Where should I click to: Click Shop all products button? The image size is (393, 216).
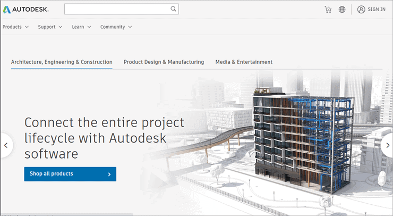(70, 174)
